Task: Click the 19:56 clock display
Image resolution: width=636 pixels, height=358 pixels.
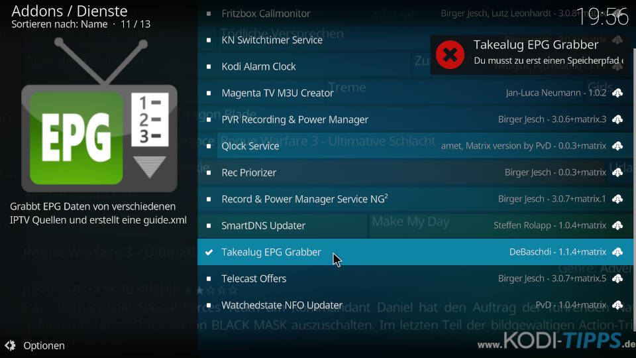Action: [x=602, y=17]
